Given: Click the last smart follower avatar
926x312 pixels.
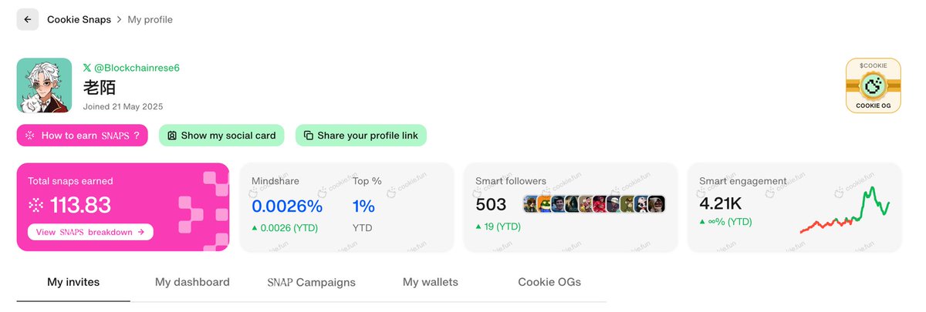Looking at the screenshot, I should [x=656, y=204].
